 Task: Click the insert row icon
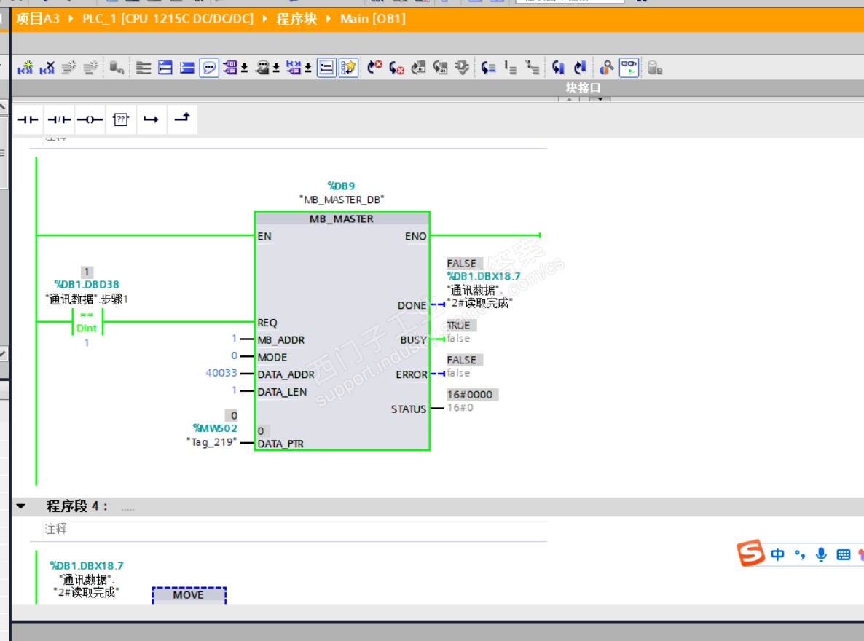(x=69, y=68)
